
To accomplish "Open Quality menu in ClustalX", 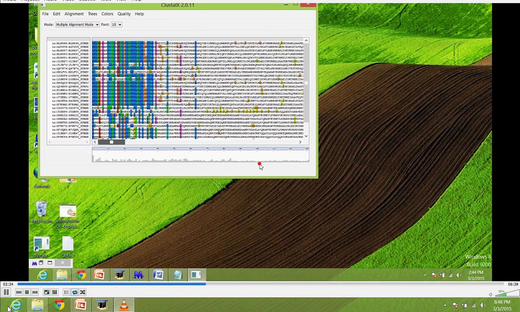I will 124,14.
